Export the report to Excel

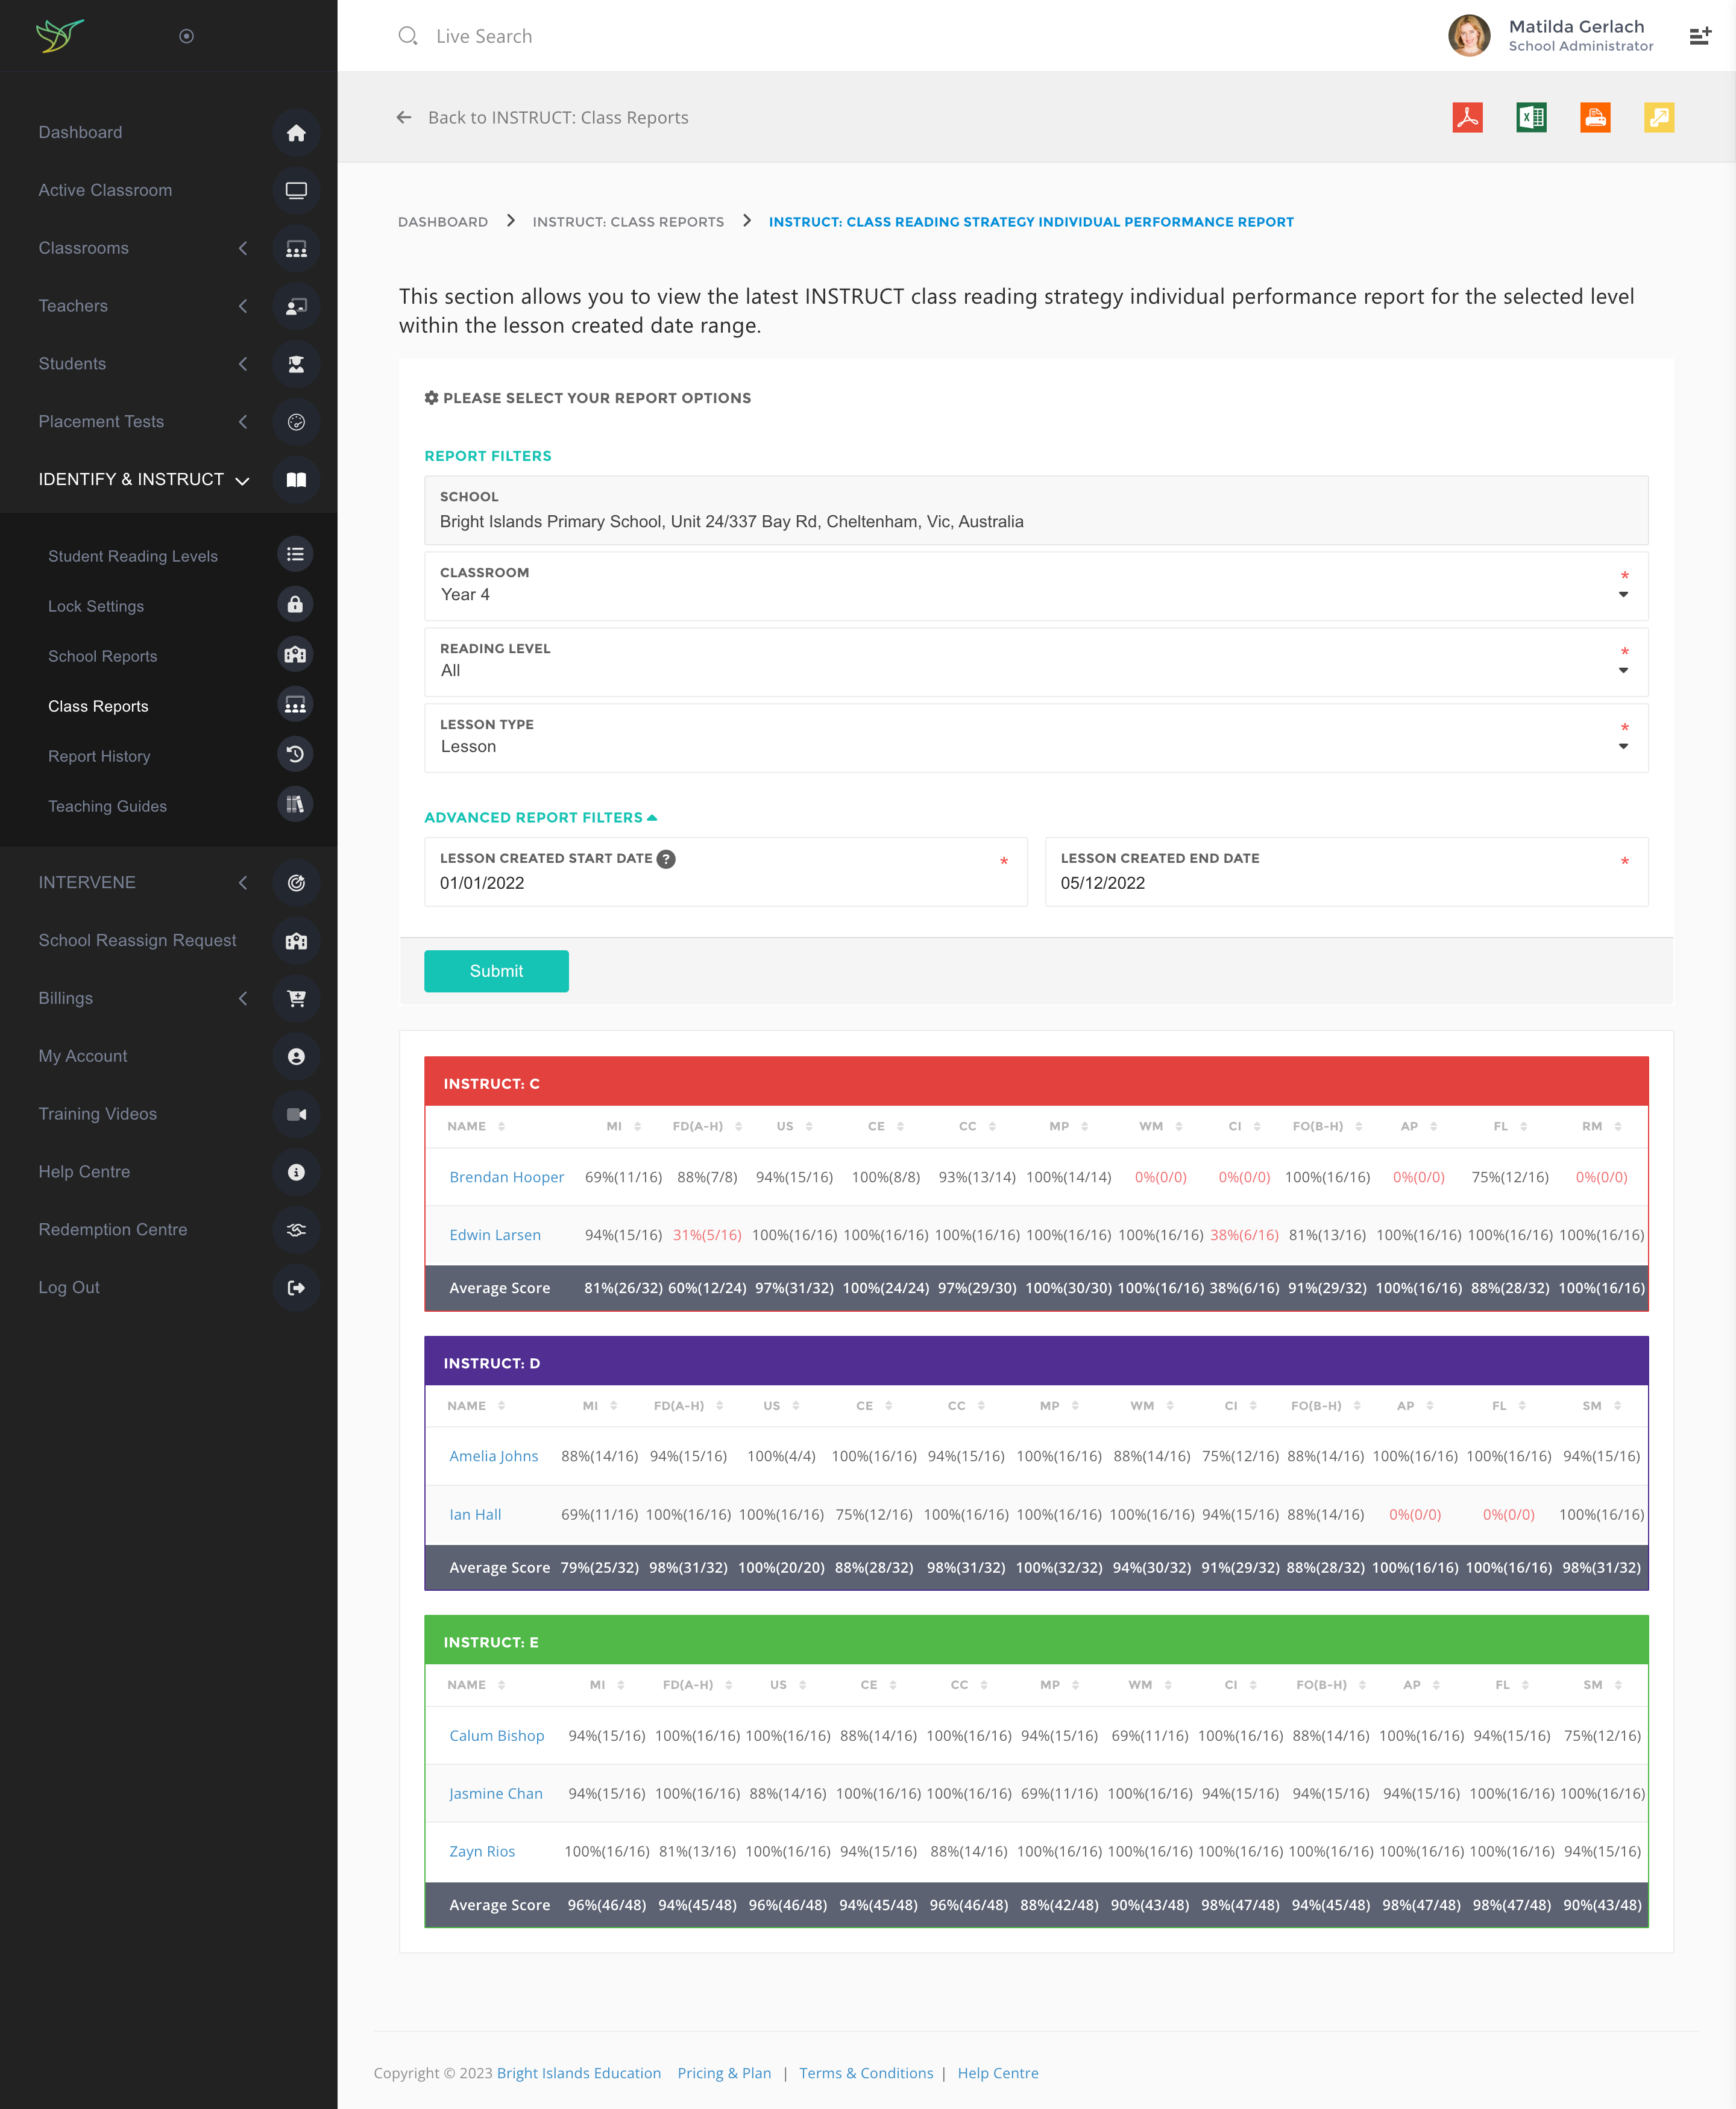point(1531,117)
